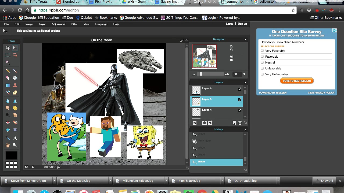
Task: Open dropdown for Finn & Jake.jpg download
Action: 222,181
